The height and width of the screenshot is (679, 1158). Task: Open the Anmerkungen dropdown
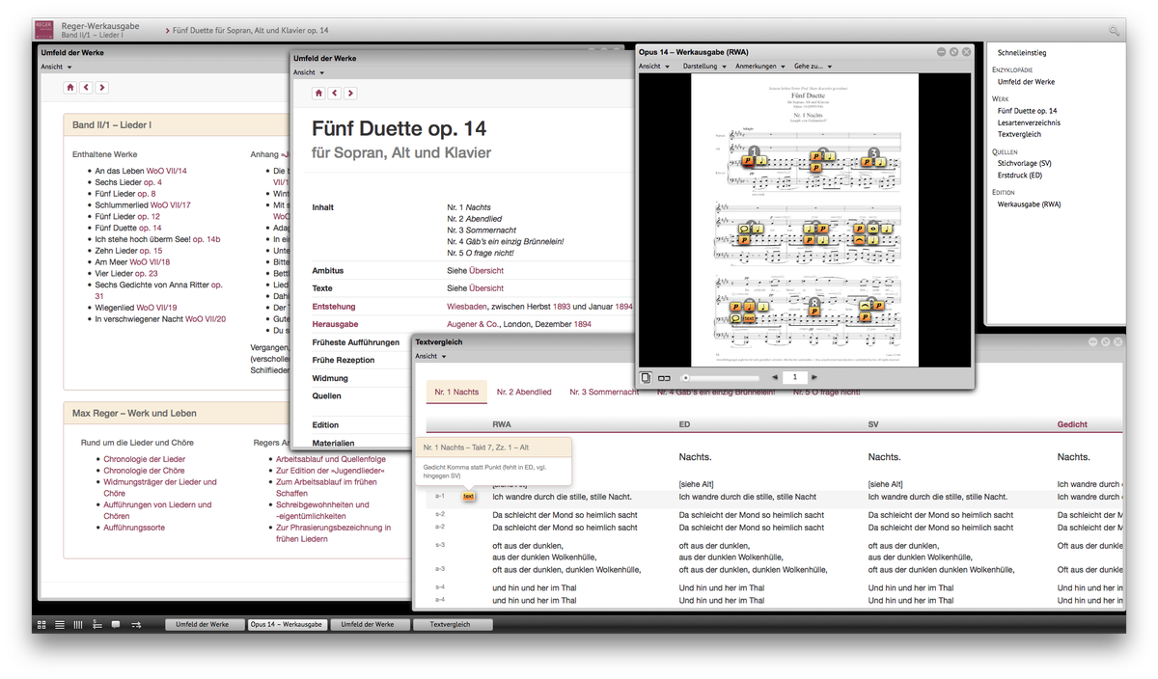[759, 67]
